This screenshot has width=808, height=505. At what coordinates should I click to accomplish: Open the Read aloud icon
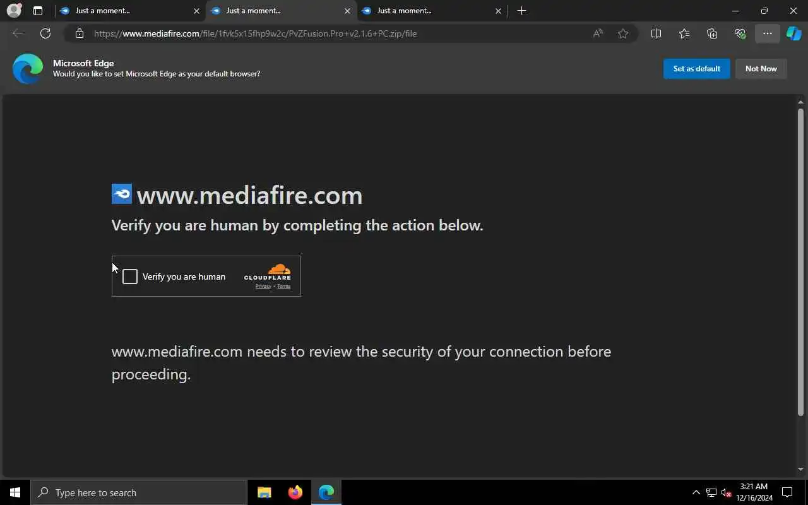[x=598, y=33]
